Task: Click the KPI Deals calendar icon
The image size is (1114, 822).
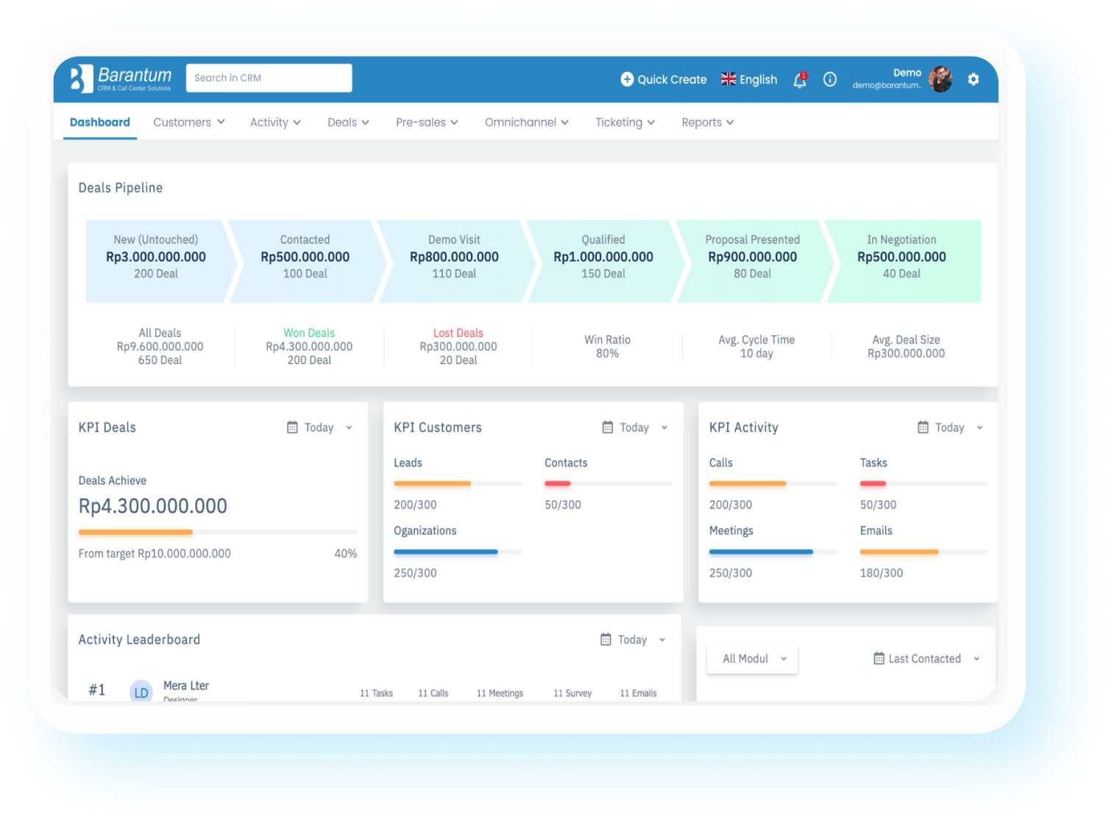Action: pyautogui.click(x=292, y=427)
